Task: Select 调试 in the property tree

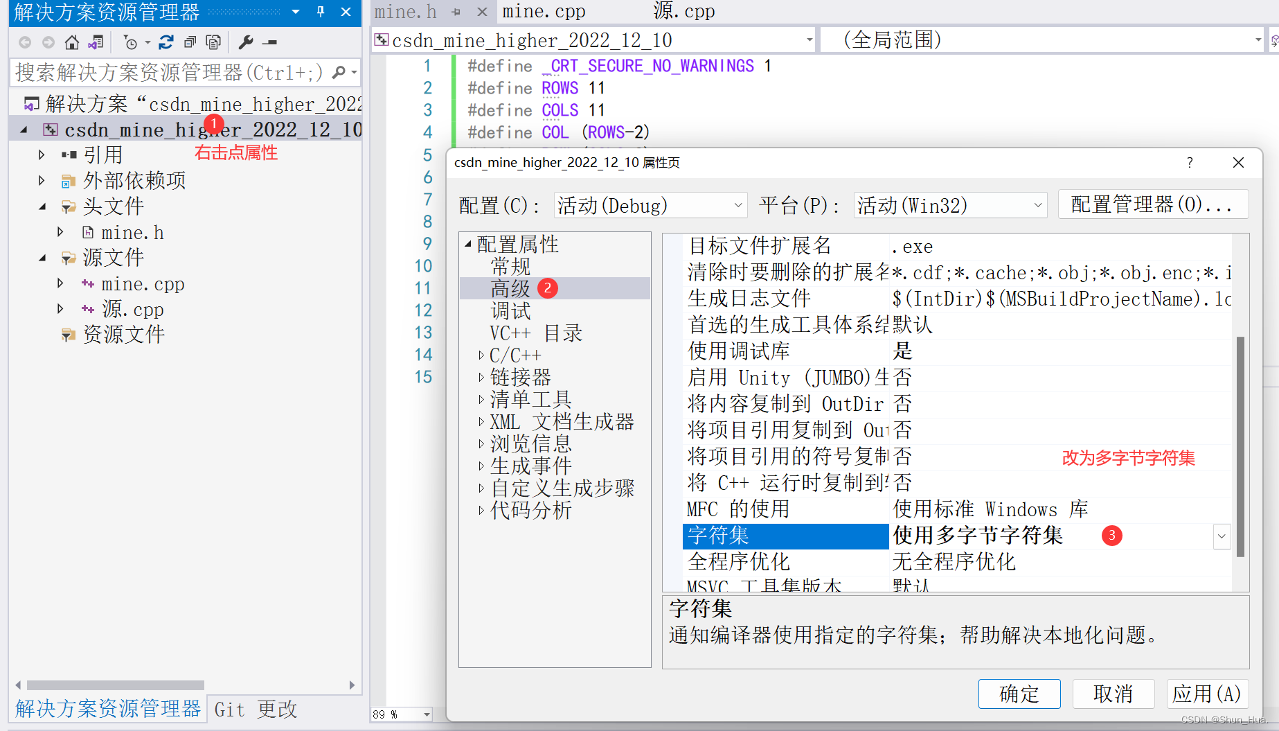Action: [x=510, y=310]
